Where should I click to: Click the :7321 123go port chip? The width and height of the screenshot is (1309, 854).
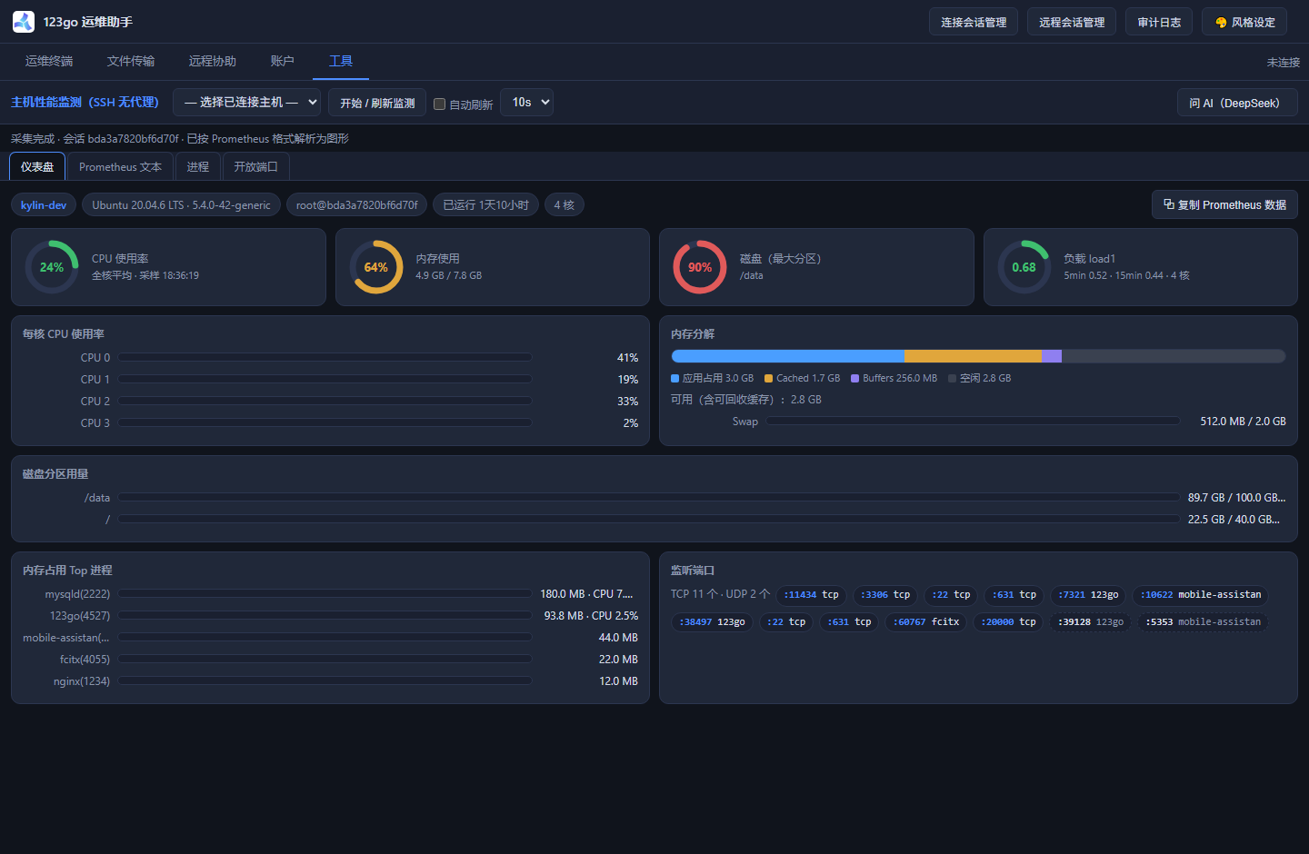(x=1088, y=595)
